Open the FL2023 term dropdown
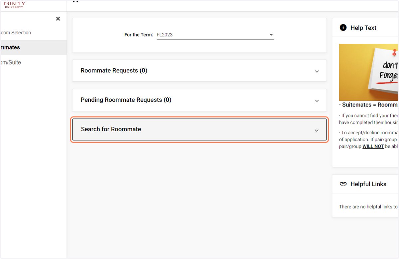The width and height of the screenshot is (399, 259). [x=215, y=35]
